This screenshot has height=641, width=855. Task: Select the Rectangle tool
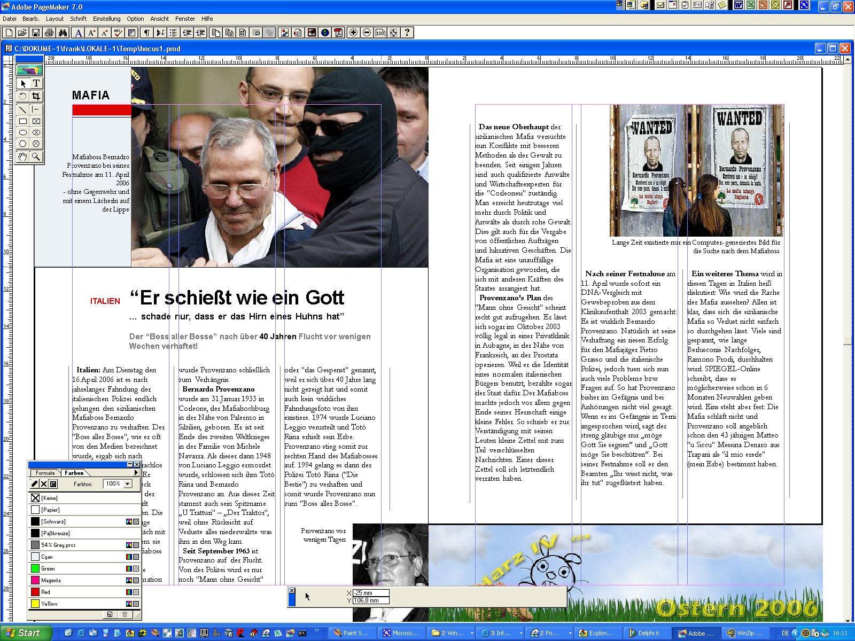[23, 121]
